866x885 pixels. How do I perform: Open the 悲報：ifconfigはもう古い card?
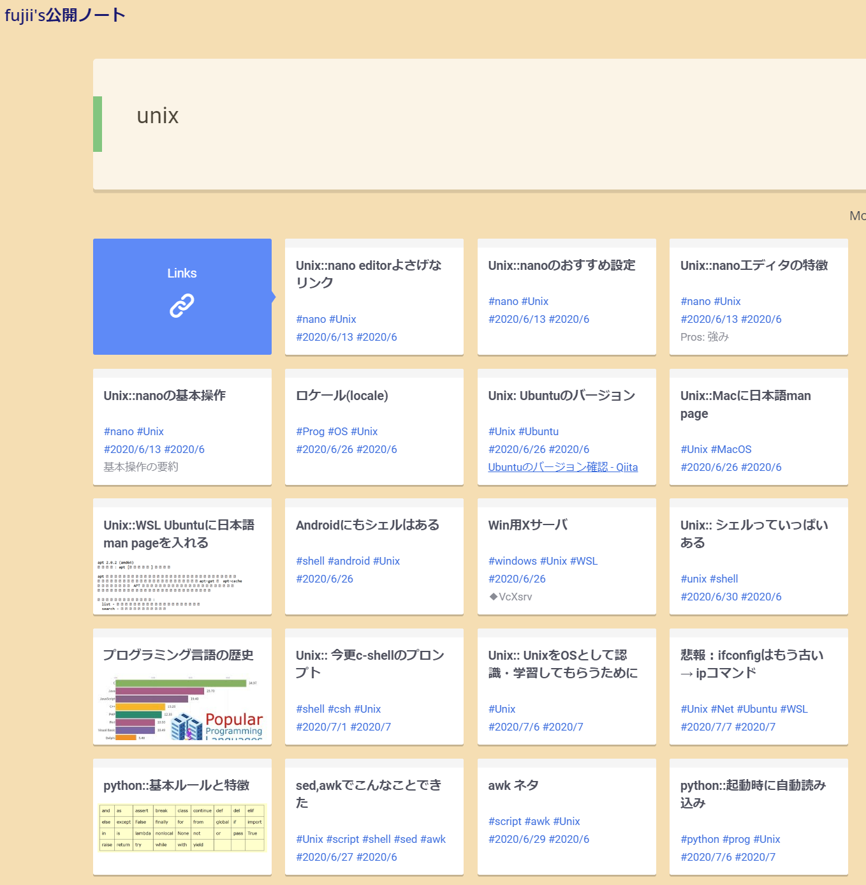759,687
